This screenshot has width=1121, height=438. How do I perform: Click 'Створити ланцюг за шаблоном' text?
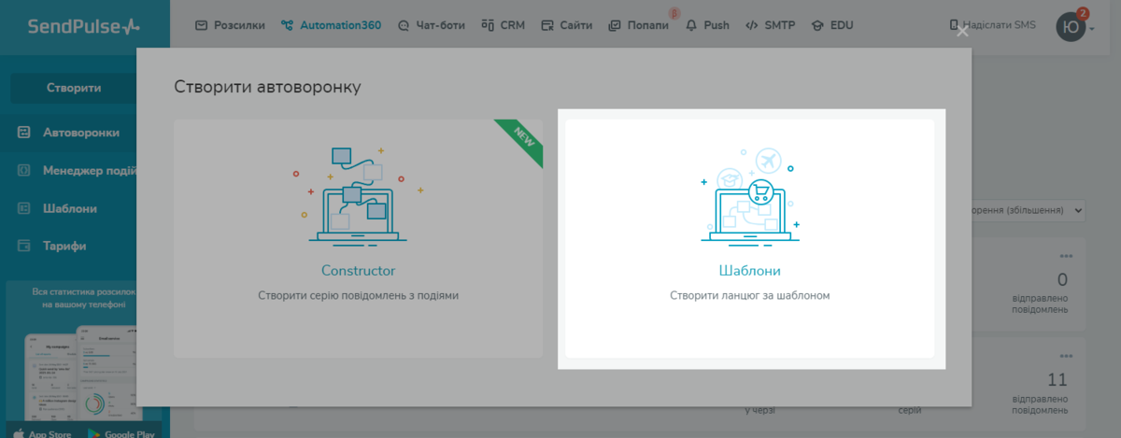(x=749, y=295)
